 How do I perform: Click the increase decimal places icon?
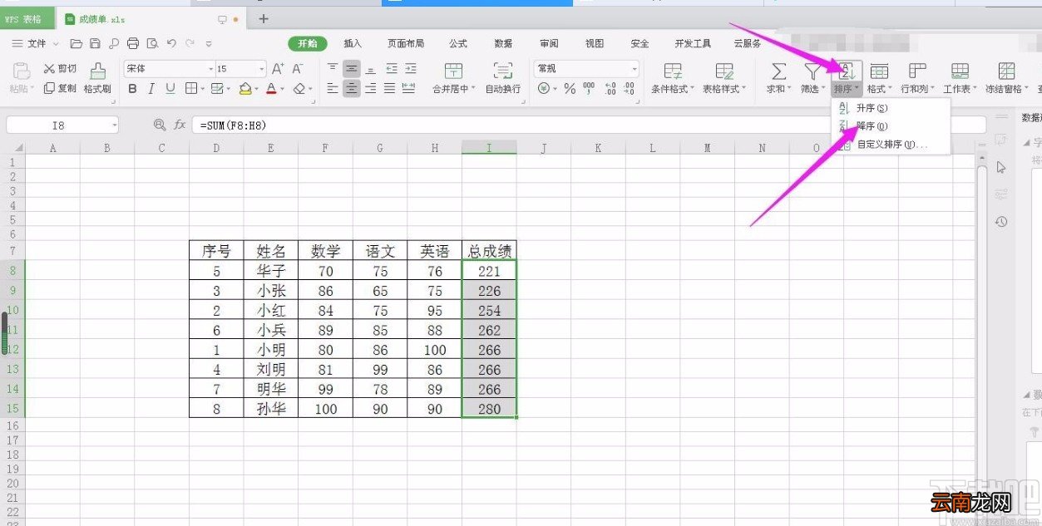pos(610,88)
